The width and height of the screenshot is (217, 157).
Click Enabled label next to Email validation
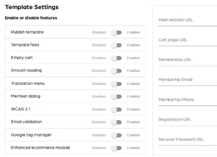pos(133,122)
